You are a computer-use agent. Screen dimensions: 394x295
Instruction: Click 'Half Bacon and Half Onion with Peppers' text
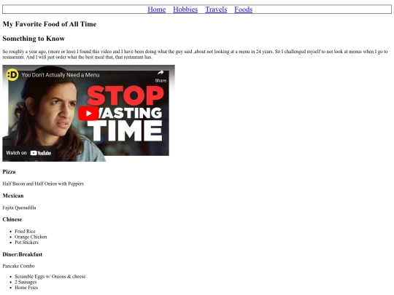(x=43, y=184)
